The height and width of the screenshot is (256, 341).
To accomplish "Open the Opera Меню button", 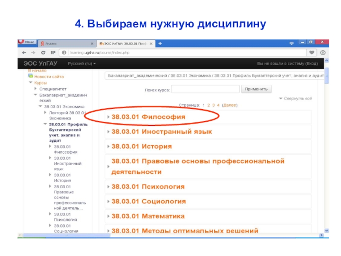I will click(x=26, y=43).
